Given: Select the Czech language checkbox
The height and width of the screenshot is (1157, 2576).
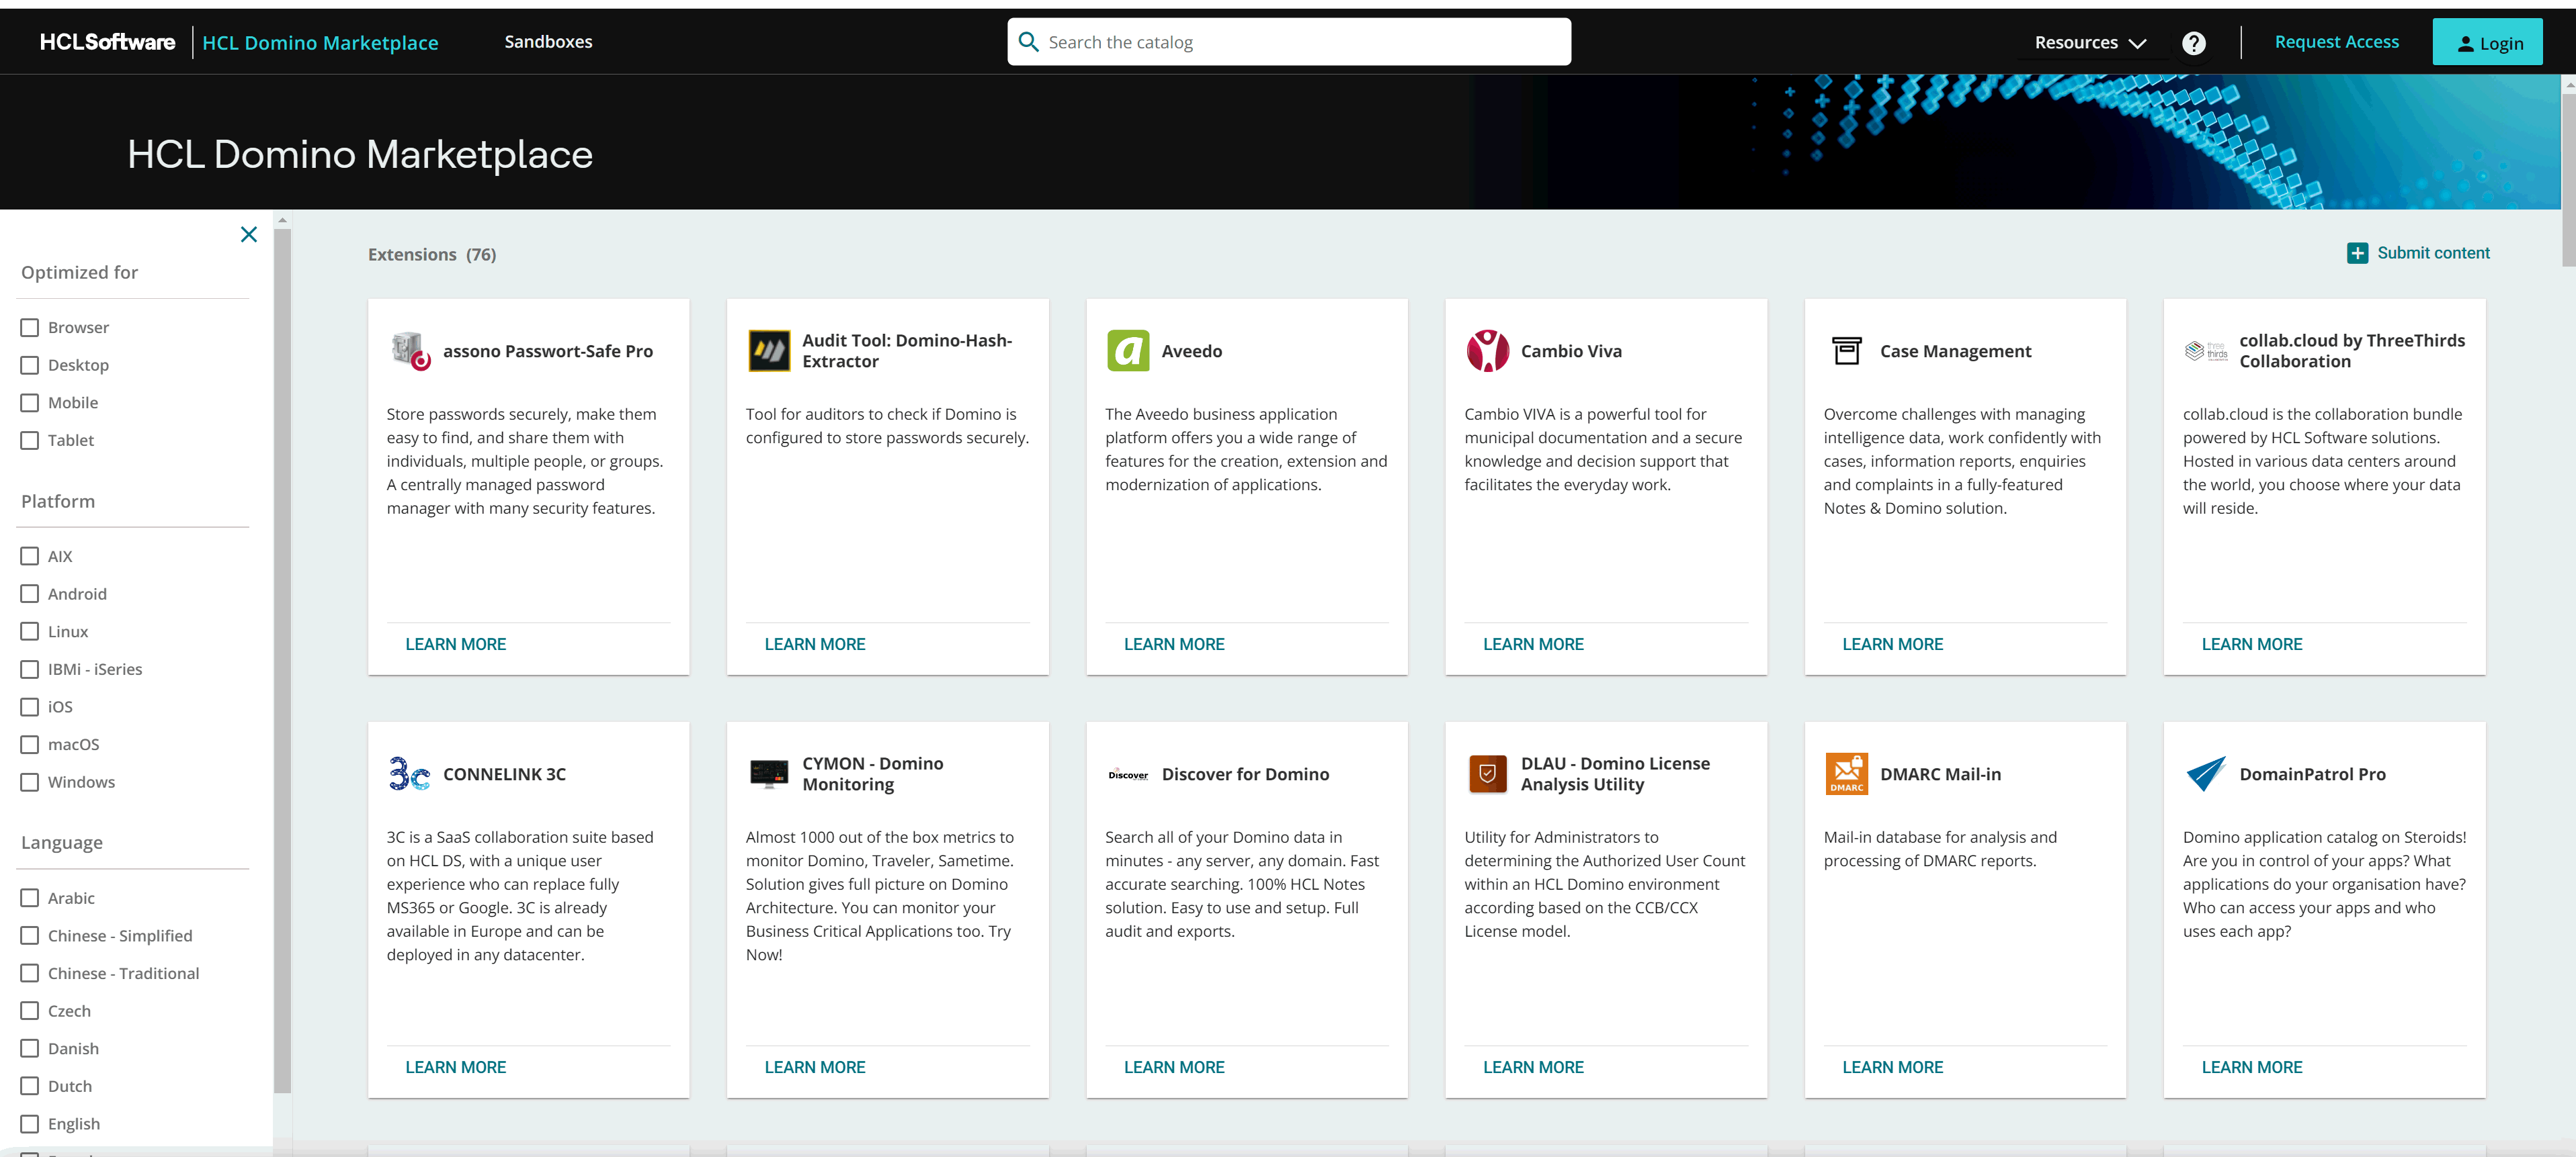Looking at the screenshot, I should point(30,1011).
